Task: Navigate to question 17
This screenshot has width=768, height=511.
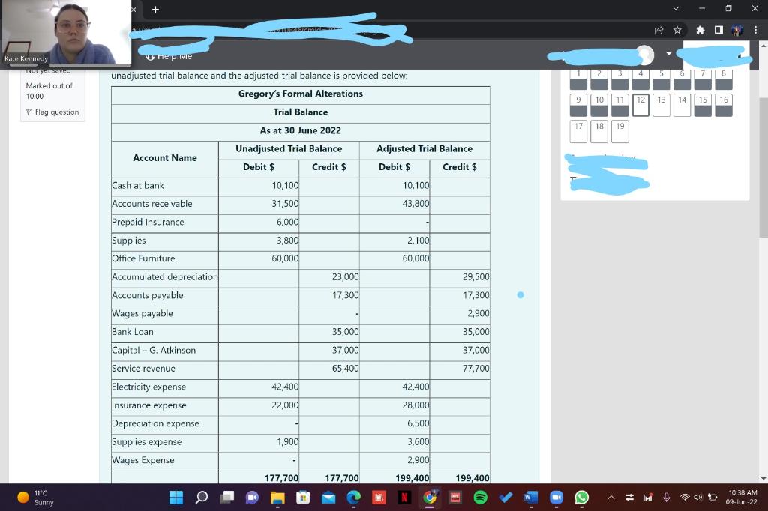Action: (578, 131)
